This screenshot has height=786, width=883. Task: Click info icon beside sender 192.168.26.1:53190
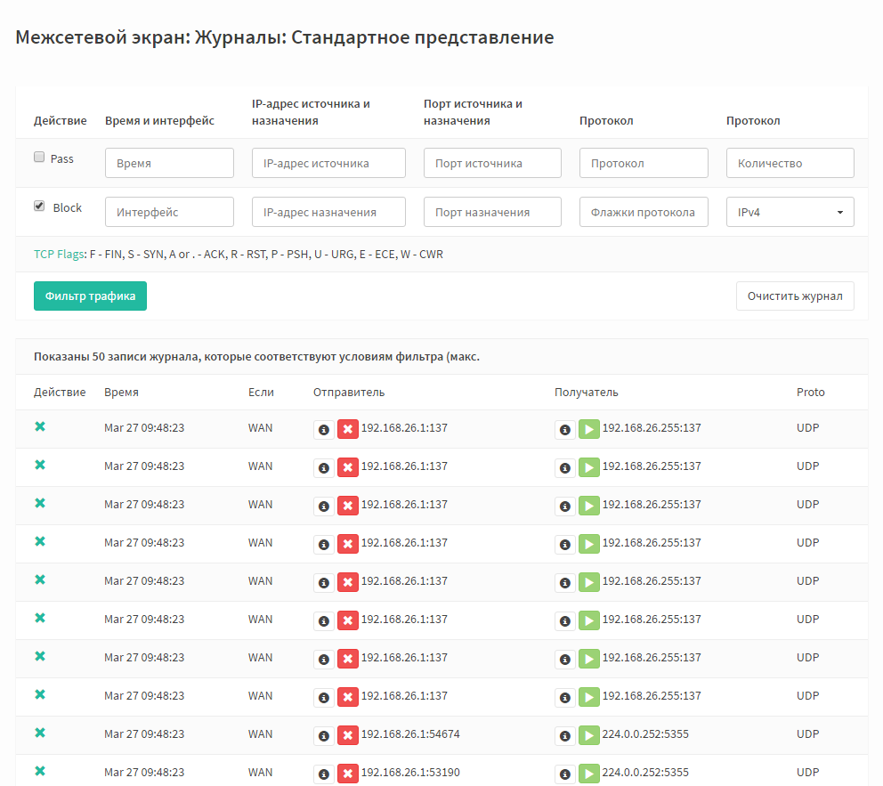[324, 774]
